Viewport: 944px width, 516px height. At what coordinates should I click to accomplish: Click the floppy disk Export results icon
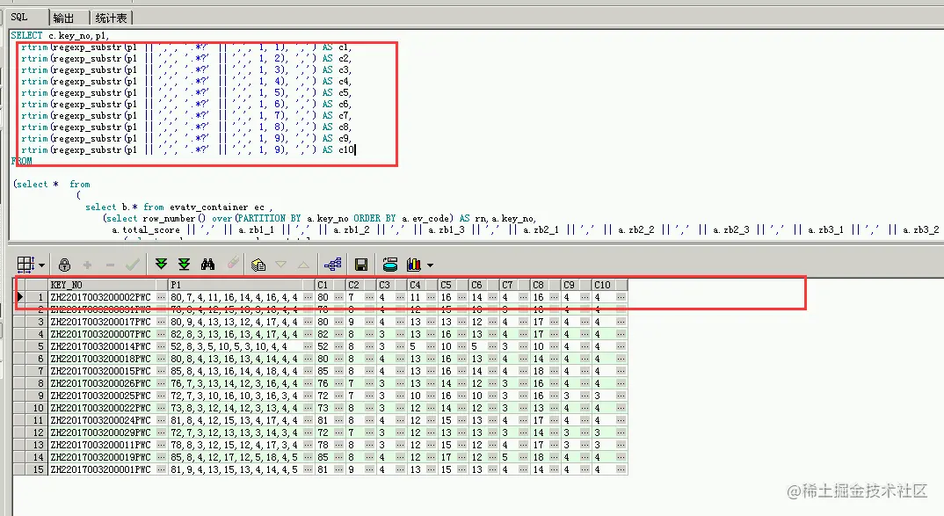[361, 265]
